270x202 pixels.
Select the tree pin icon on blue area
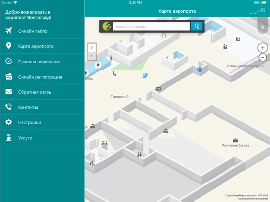tap(98, 65)
